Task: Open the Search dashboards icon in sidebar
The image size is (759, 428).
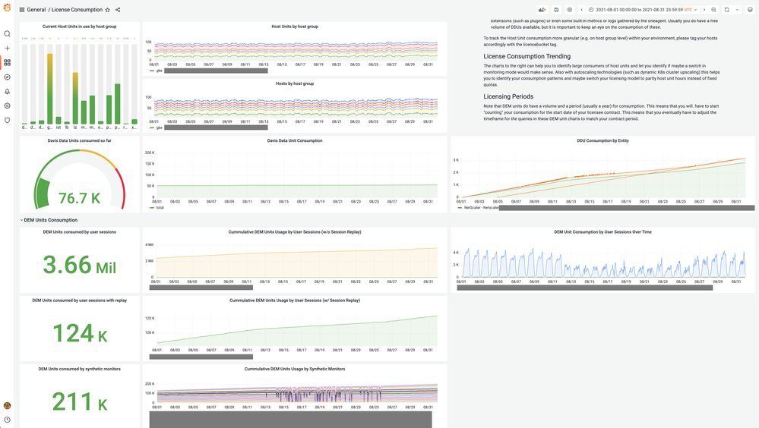Action: click(8, 34)
